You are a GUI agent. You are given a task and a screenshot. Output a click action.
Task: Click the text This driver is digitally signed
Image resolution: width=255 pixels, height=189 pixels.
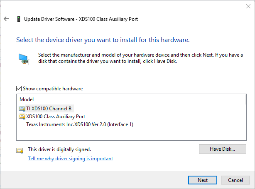click(x=59, y=149)
